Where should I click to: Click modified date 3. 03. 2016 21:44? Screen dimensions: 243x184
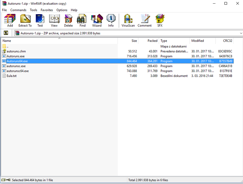pos(202,76)
